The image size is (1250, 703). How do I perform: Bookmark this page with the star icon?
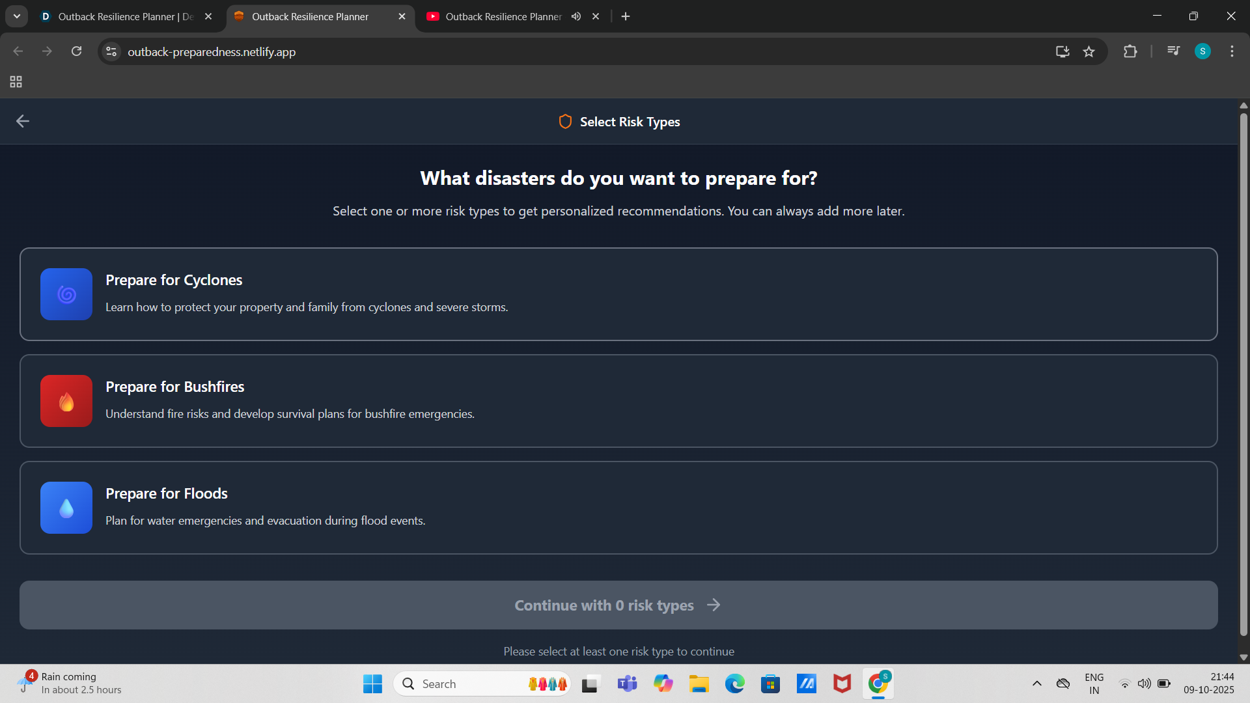click(1089, 51)
